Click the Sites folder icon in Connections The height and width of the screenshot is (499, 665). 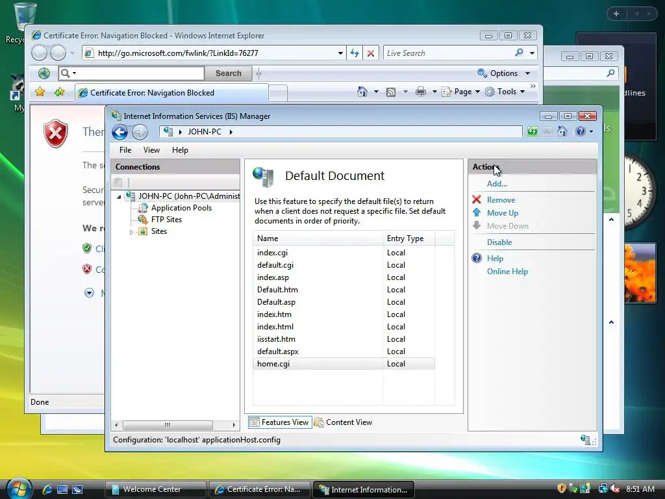[x=143, y=231]
